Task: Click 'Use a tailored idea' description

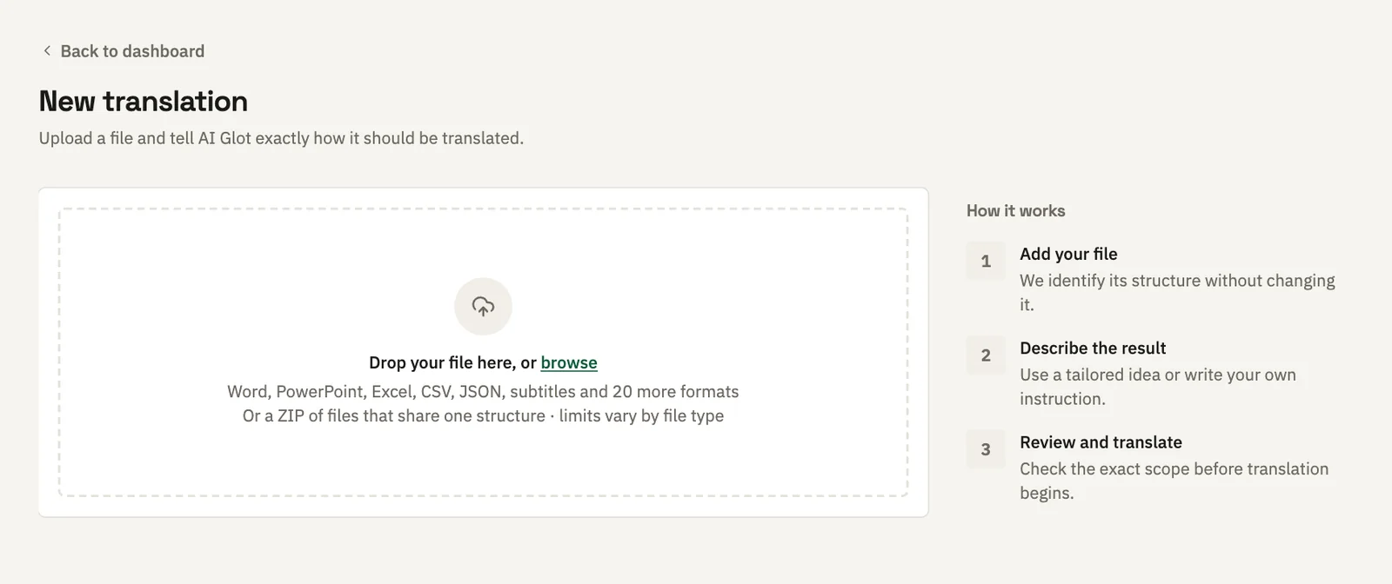Action: click(x=1158, y=387)
